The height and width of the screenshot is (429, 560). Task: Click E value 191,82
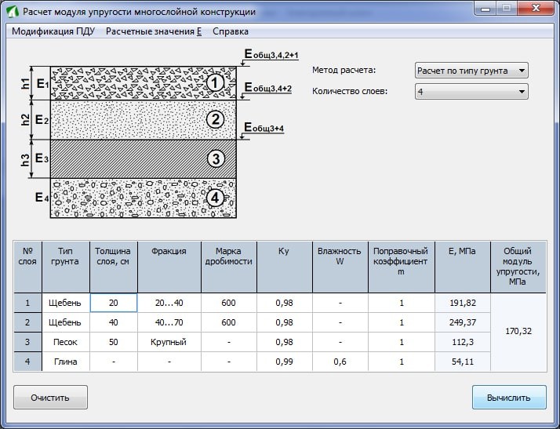click(x=463, y=303)
